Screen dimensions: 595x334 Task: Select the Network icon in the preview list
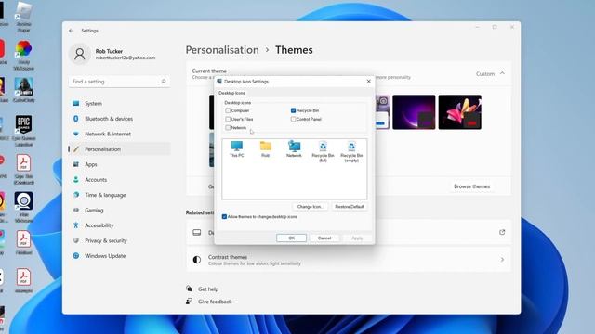(x=294, y=148)
